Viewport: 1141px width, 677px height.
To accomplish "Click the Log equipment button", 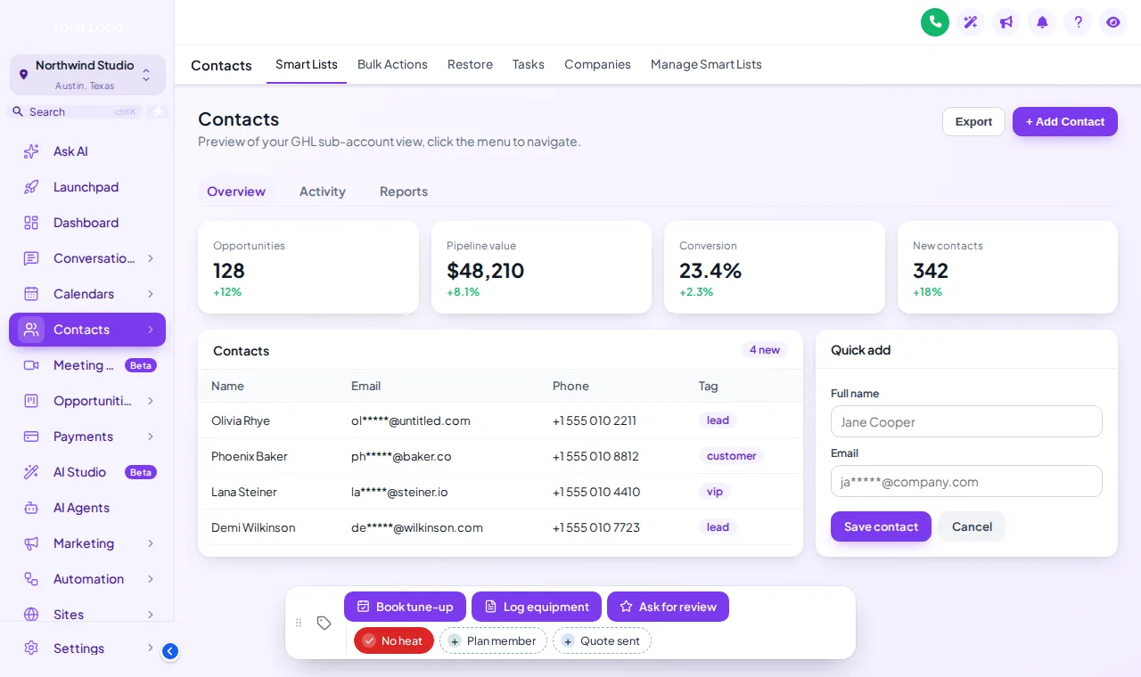I will click(x=537, y=607).
